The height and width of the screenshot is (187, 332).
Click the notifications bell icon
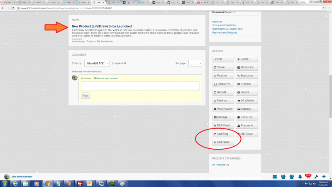click(300, 177)
